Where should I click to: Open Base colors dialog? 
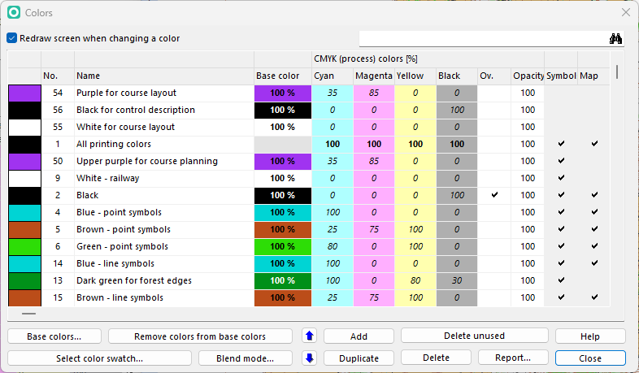click(x=54, y=336)
